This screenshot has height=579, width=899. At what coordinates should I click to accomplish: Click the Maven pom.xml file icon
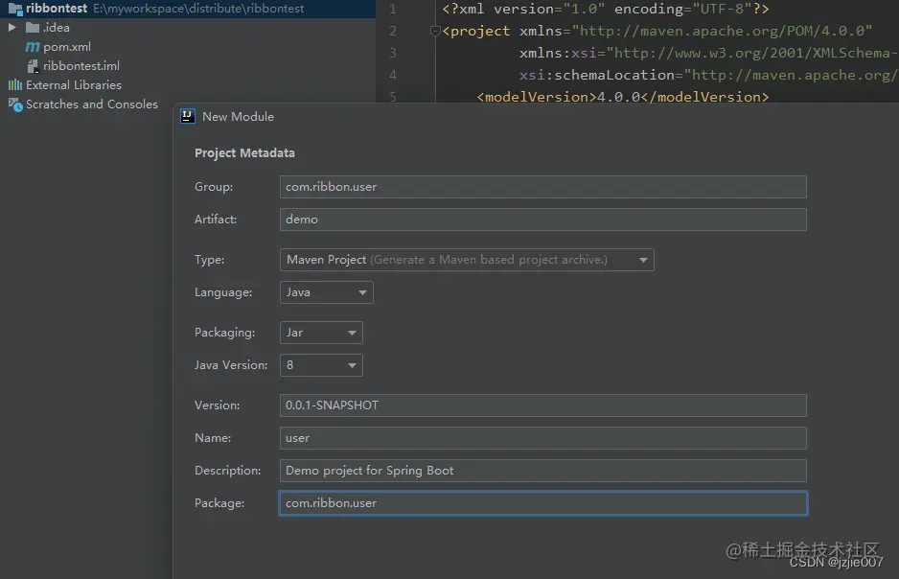click(33, 47)
